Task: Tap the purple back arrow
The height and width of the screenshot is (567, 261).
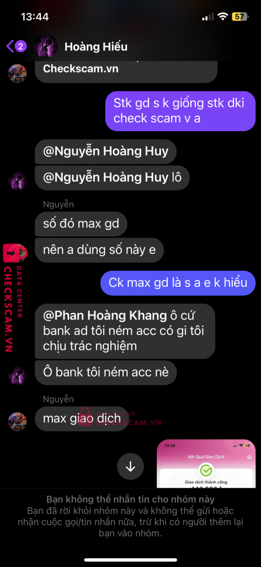Action: 10,47
